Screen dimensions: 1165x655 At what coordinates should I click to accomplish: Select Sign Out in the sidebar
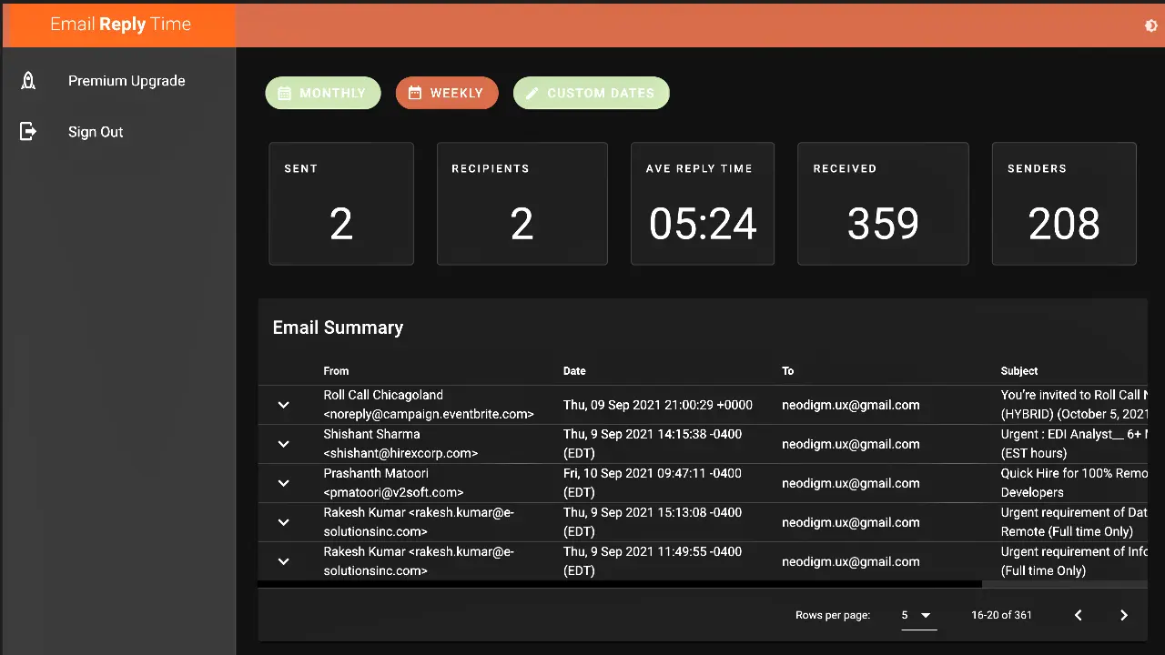(96, 132)
